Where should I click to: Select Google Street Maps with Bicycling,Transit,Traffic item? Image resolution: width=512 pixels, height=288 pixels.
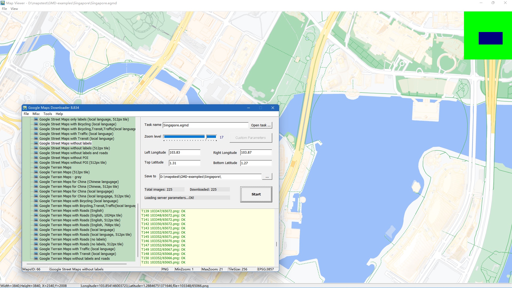point(87,129)
